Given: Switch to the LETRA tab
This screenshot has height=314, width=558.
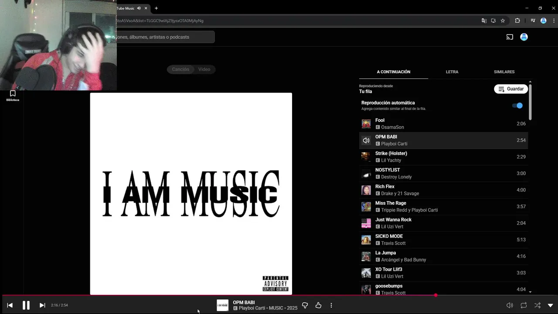Looking at the screenshot, I should tap(452, 72).
